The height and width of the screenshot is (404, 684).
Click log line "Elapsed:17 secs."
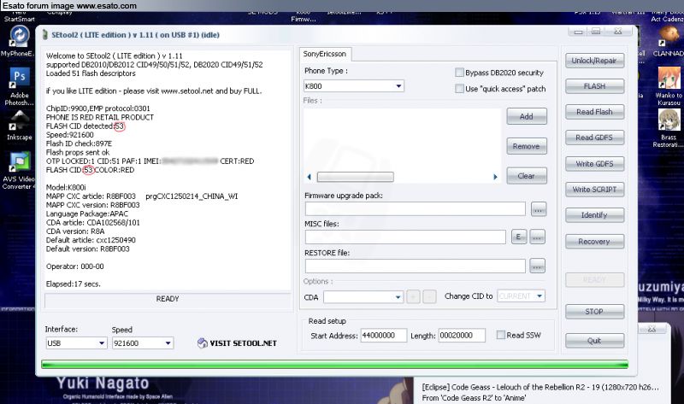click(x=73, y=284)
